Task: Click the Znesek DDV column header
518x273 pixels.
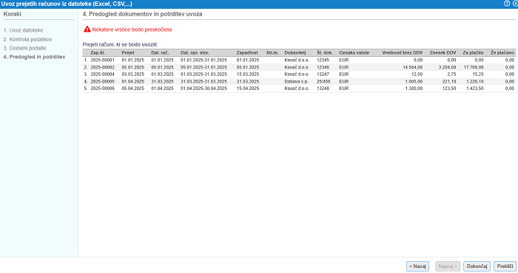Action: tap(443, 52)
